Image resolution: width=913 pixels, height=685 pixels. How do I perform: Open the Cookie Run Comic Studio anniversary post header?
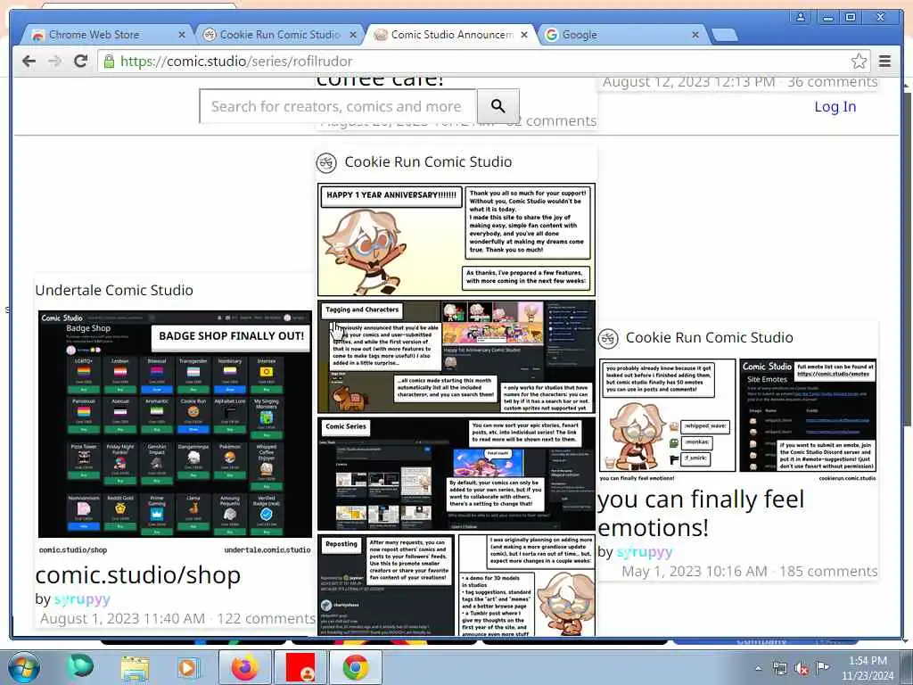pyautogui.click(x=428, y=162)
